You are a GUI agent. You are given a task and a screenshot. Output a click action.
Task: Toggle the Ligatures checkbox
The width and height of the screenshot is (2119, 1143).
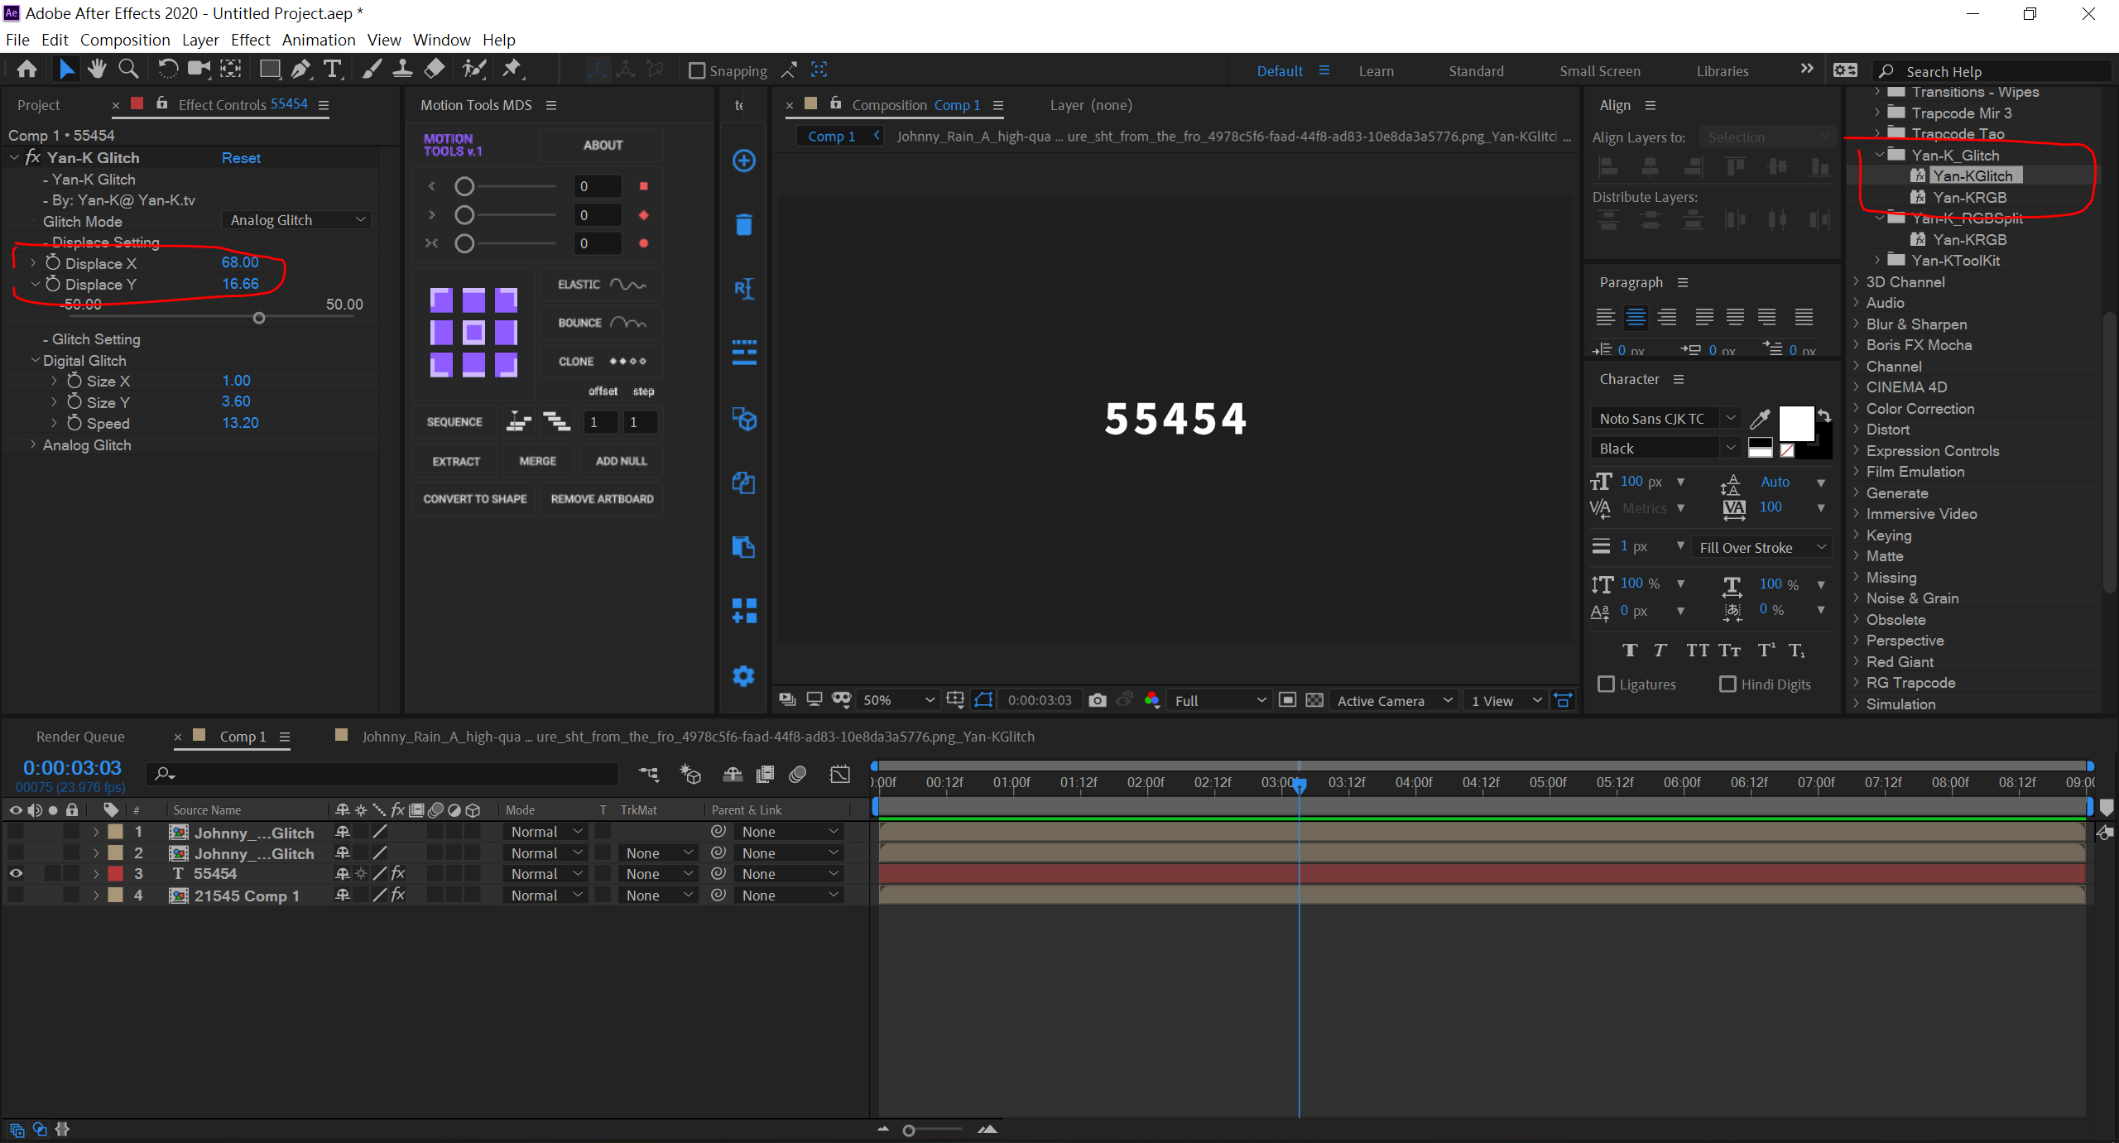pyautogui.click(x=1607, y=684)
